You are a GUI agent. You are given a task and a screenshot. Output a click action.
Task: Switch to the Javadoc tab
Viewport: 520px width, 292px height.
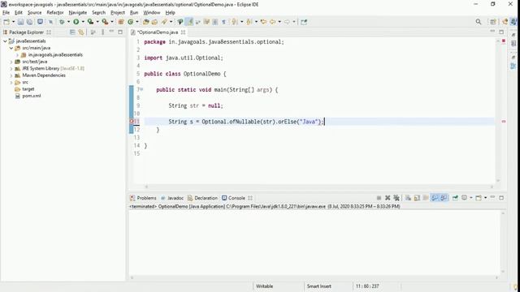tap(172, 198)
